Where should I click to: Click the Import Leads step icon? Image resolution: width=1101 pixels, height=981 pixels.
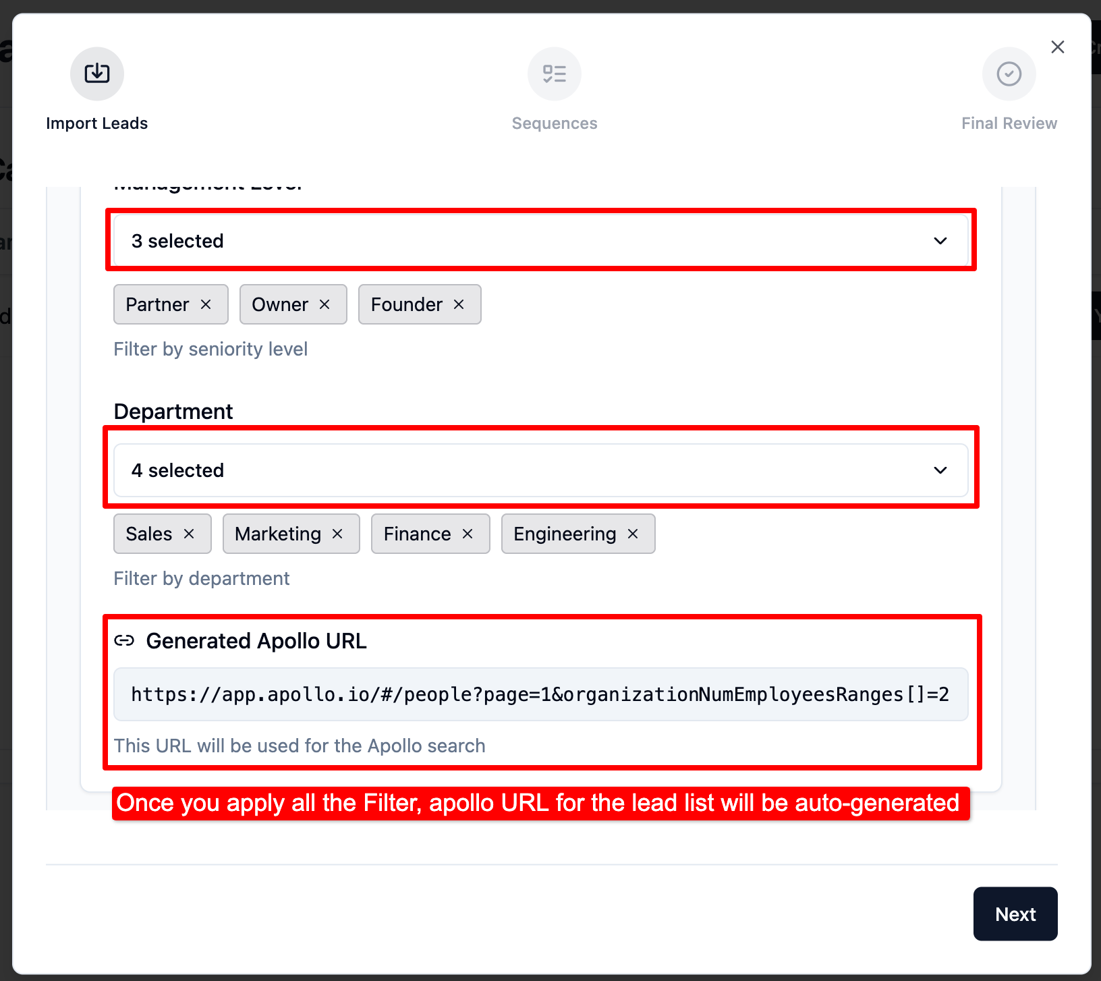[97, 74]
